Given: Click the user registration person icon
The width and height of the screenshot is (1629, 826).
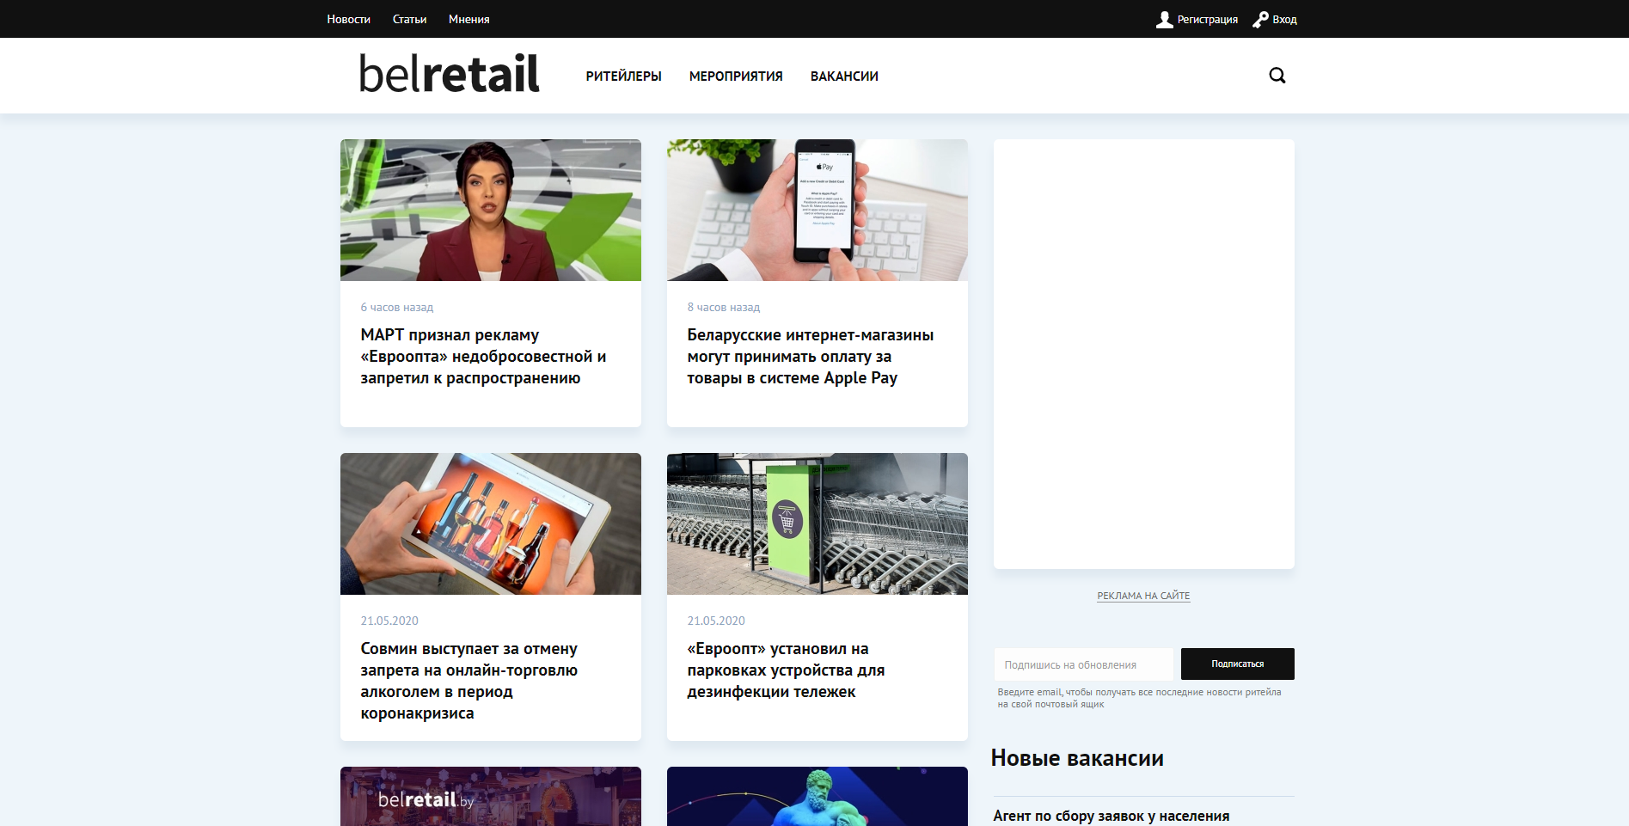Looking at the screenshot, I should [1165, 19].
